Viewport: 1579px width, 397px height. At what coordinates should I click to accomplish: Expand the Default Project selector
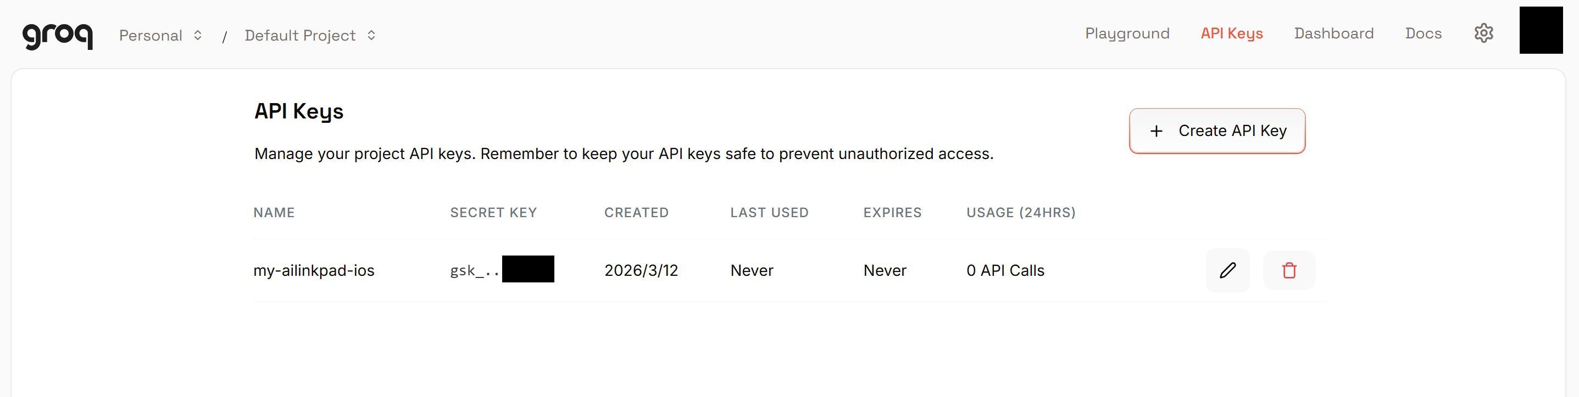pos(310,36)
